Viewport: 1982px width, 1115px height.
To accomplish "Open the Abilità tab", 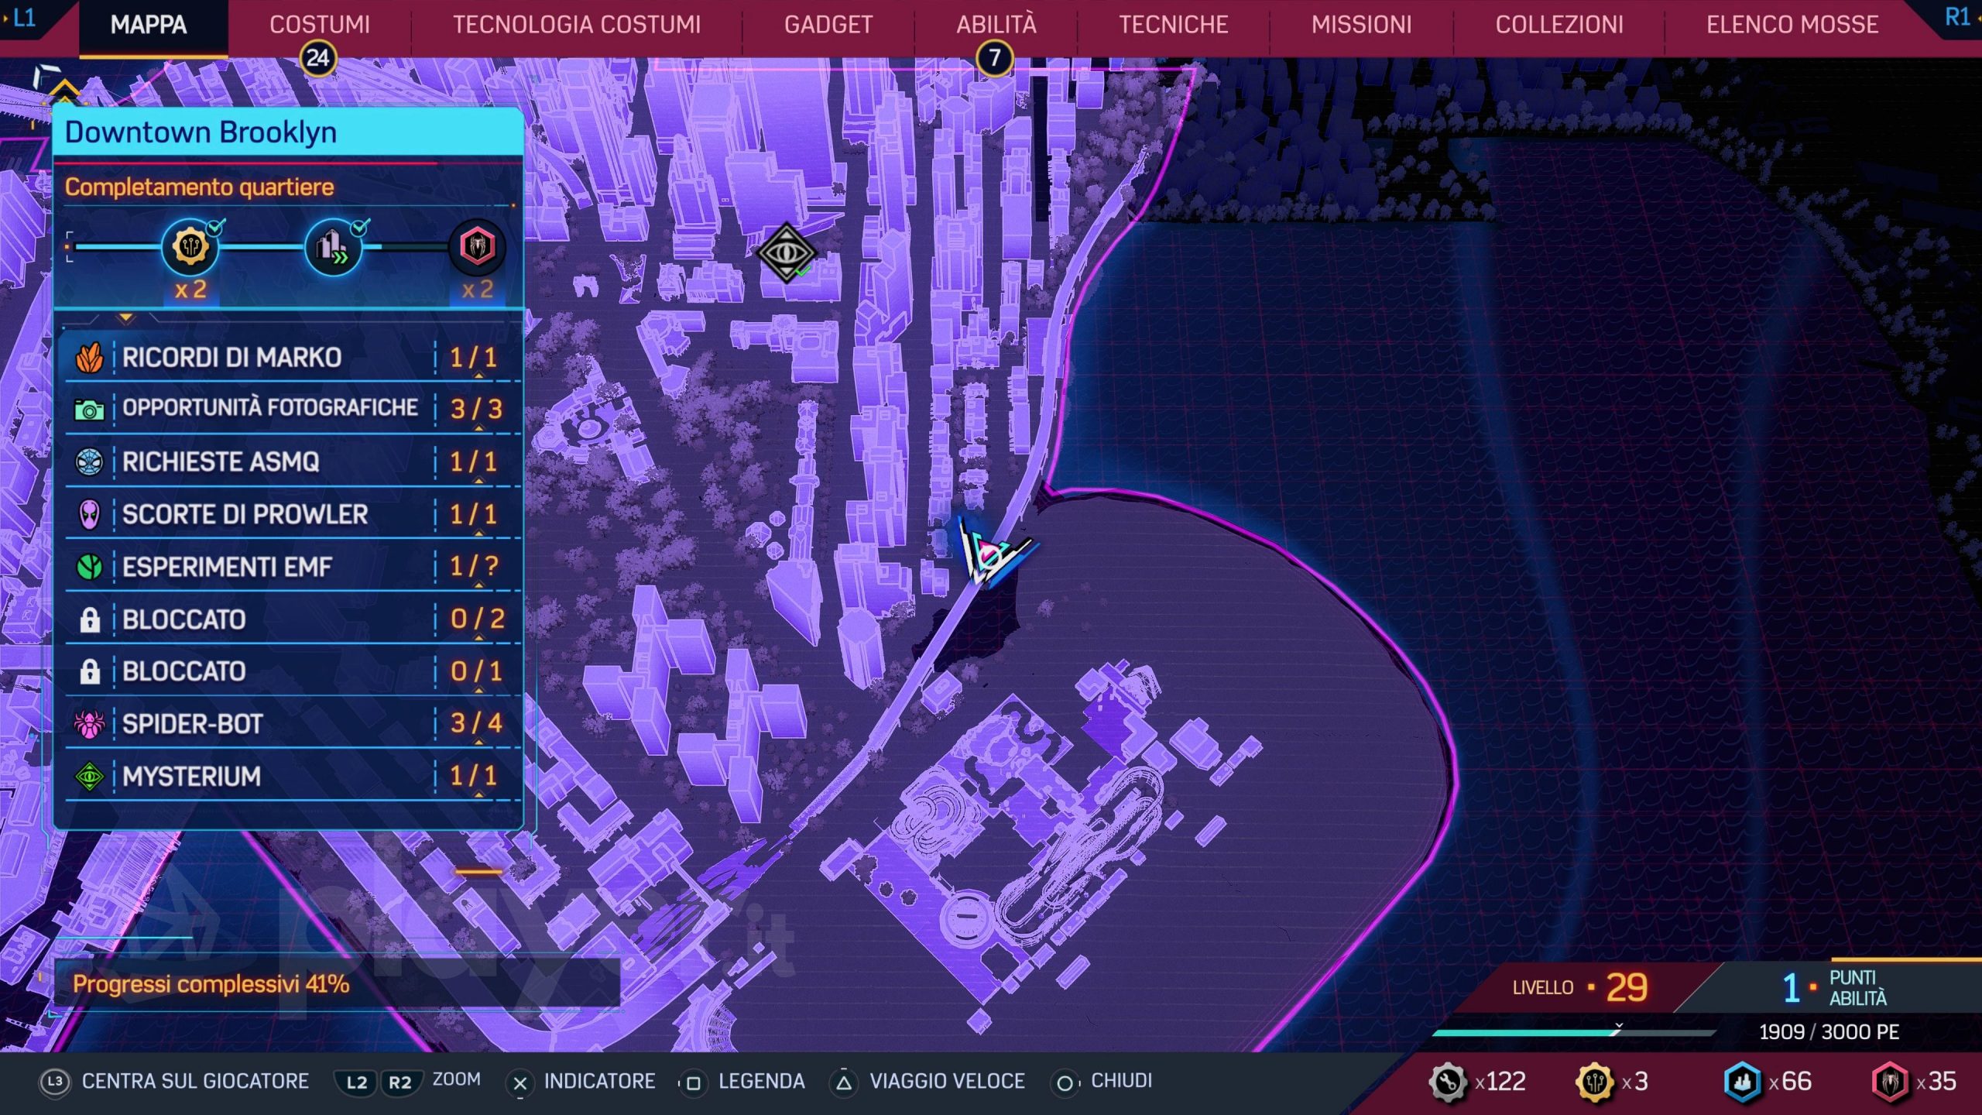I will point(996,25).
